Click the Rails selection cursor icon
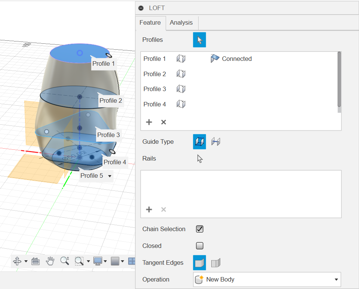 coord(200,159)
